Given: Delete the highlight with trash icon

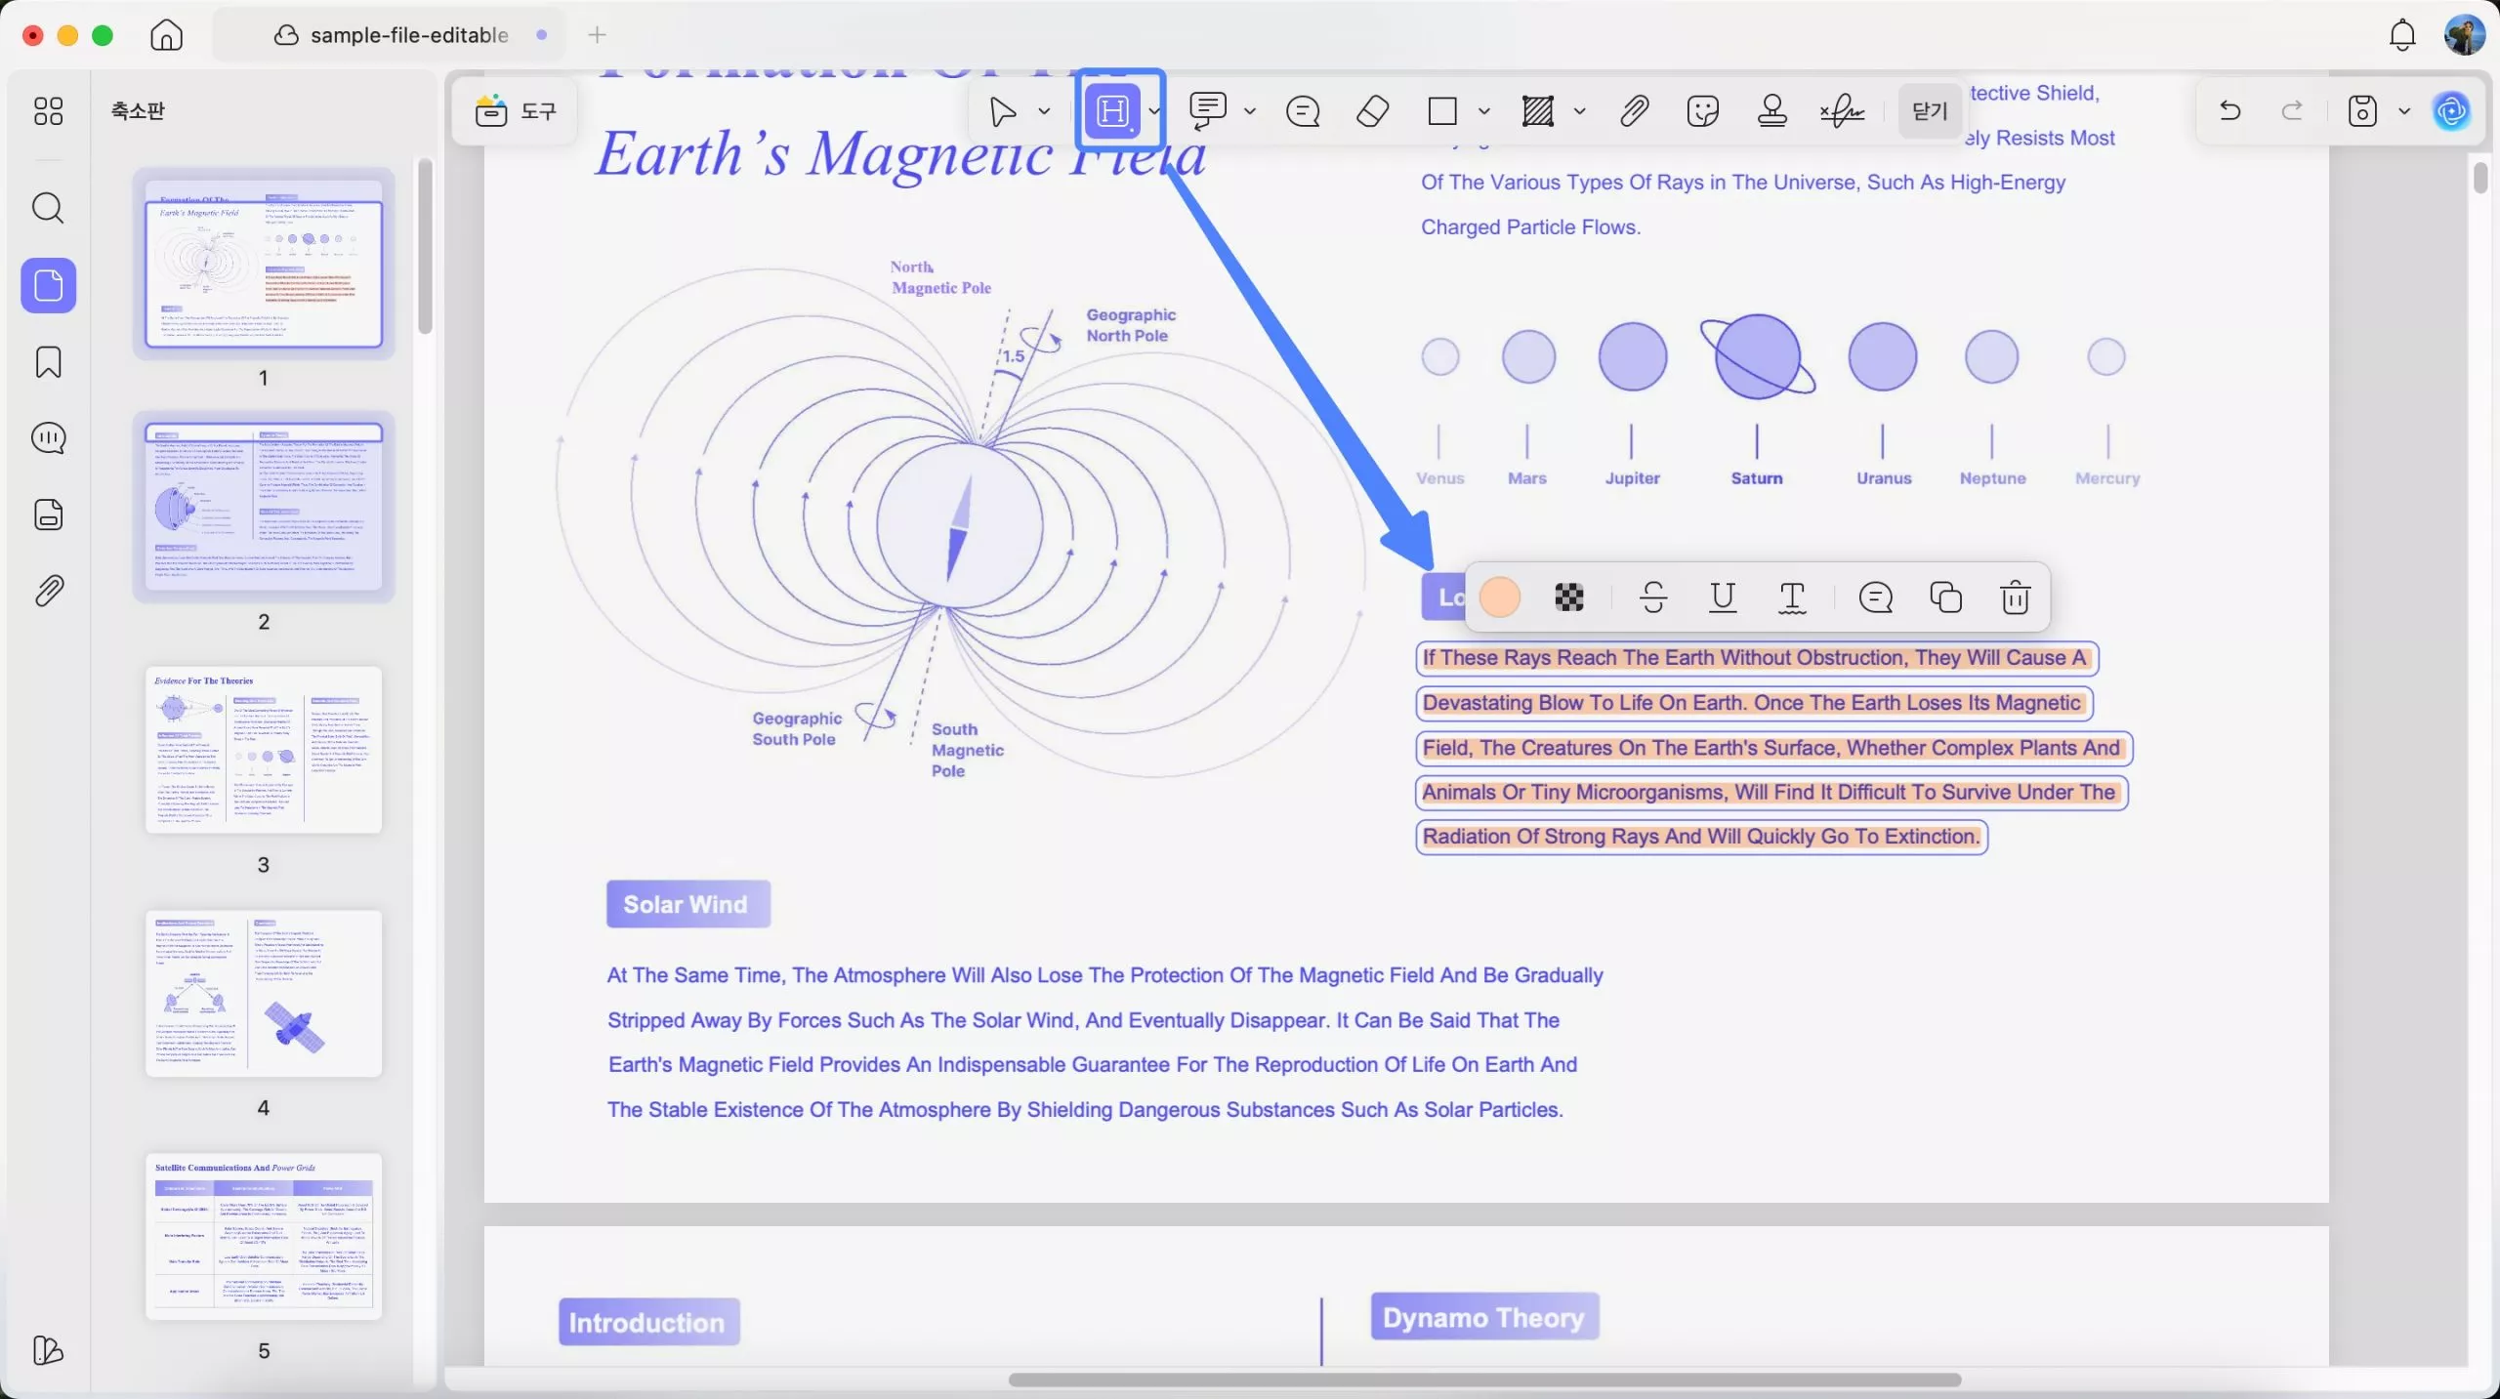Looking at the screenshot, I should 2015,597.
